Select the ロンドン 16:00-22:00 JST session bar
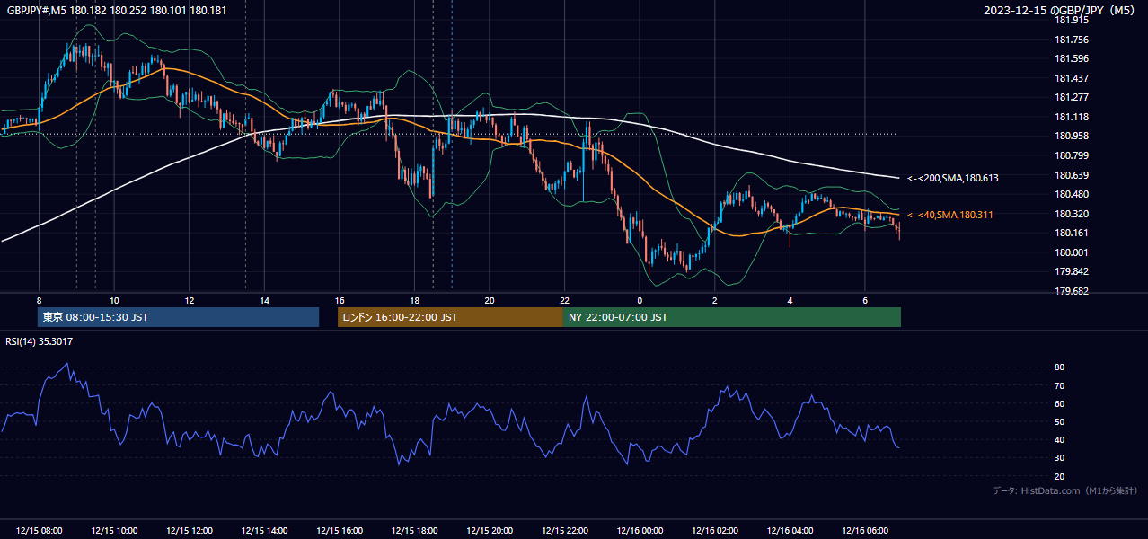 coord(450,317)
